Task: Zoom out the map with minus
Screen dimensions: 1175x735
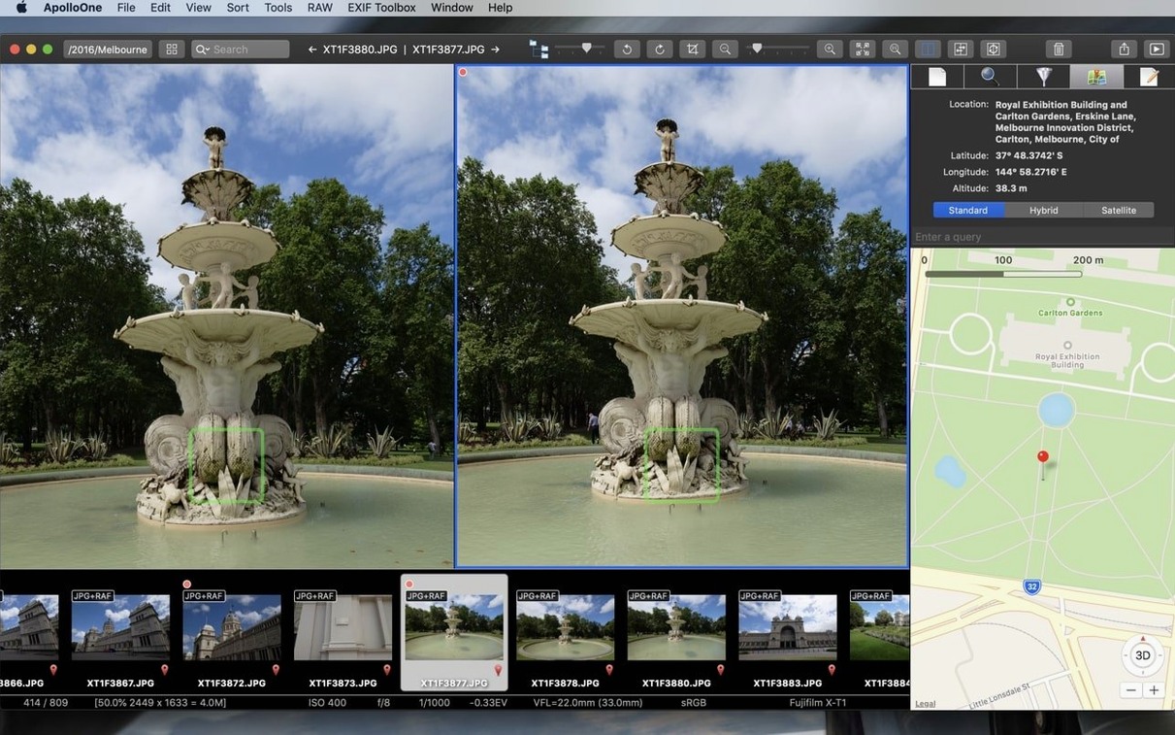Action: tap(1131, 690)
